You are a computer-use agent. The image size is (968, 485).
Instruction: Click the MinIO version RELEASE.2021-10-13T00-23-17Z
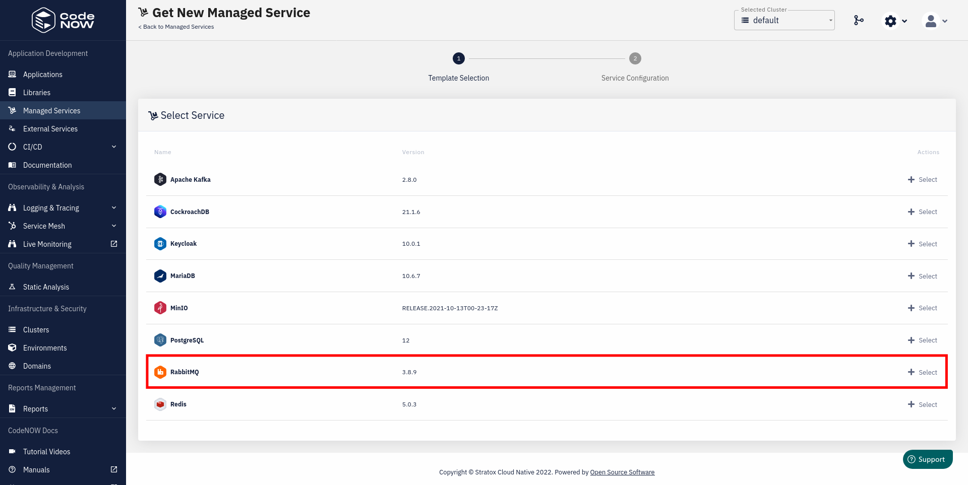pos(450,308)
